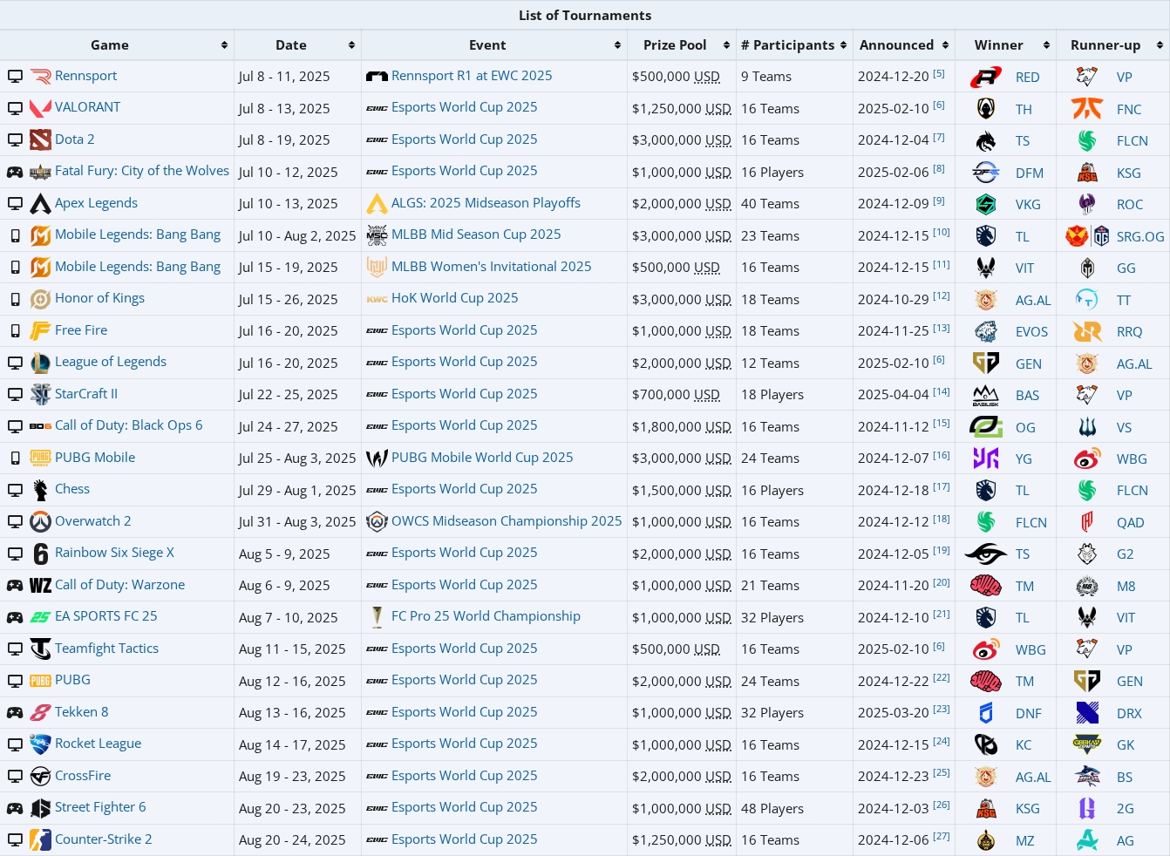Screen dimensions: 1170x856
Task: Click Fnatic runner-up logo in VALORANT row
Action: 1087,109
